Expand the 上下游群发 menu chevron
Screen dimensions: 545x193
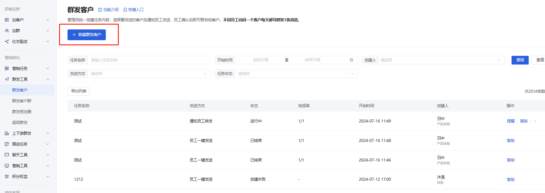click(x=48, y=133)
